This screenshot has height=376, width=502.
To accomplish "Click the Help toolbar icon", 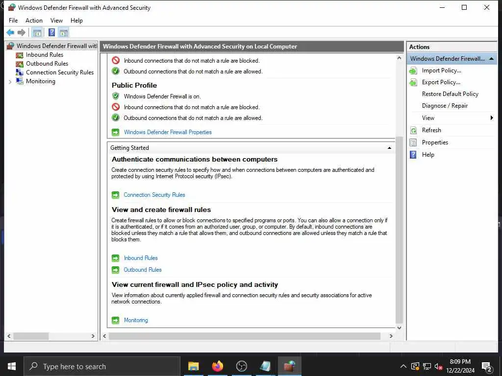I will click(51, 33).
